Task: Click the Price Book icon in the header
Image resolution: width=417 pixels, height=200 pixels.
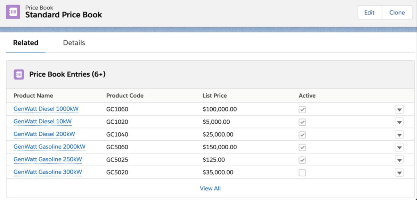Action: (13, 11)
